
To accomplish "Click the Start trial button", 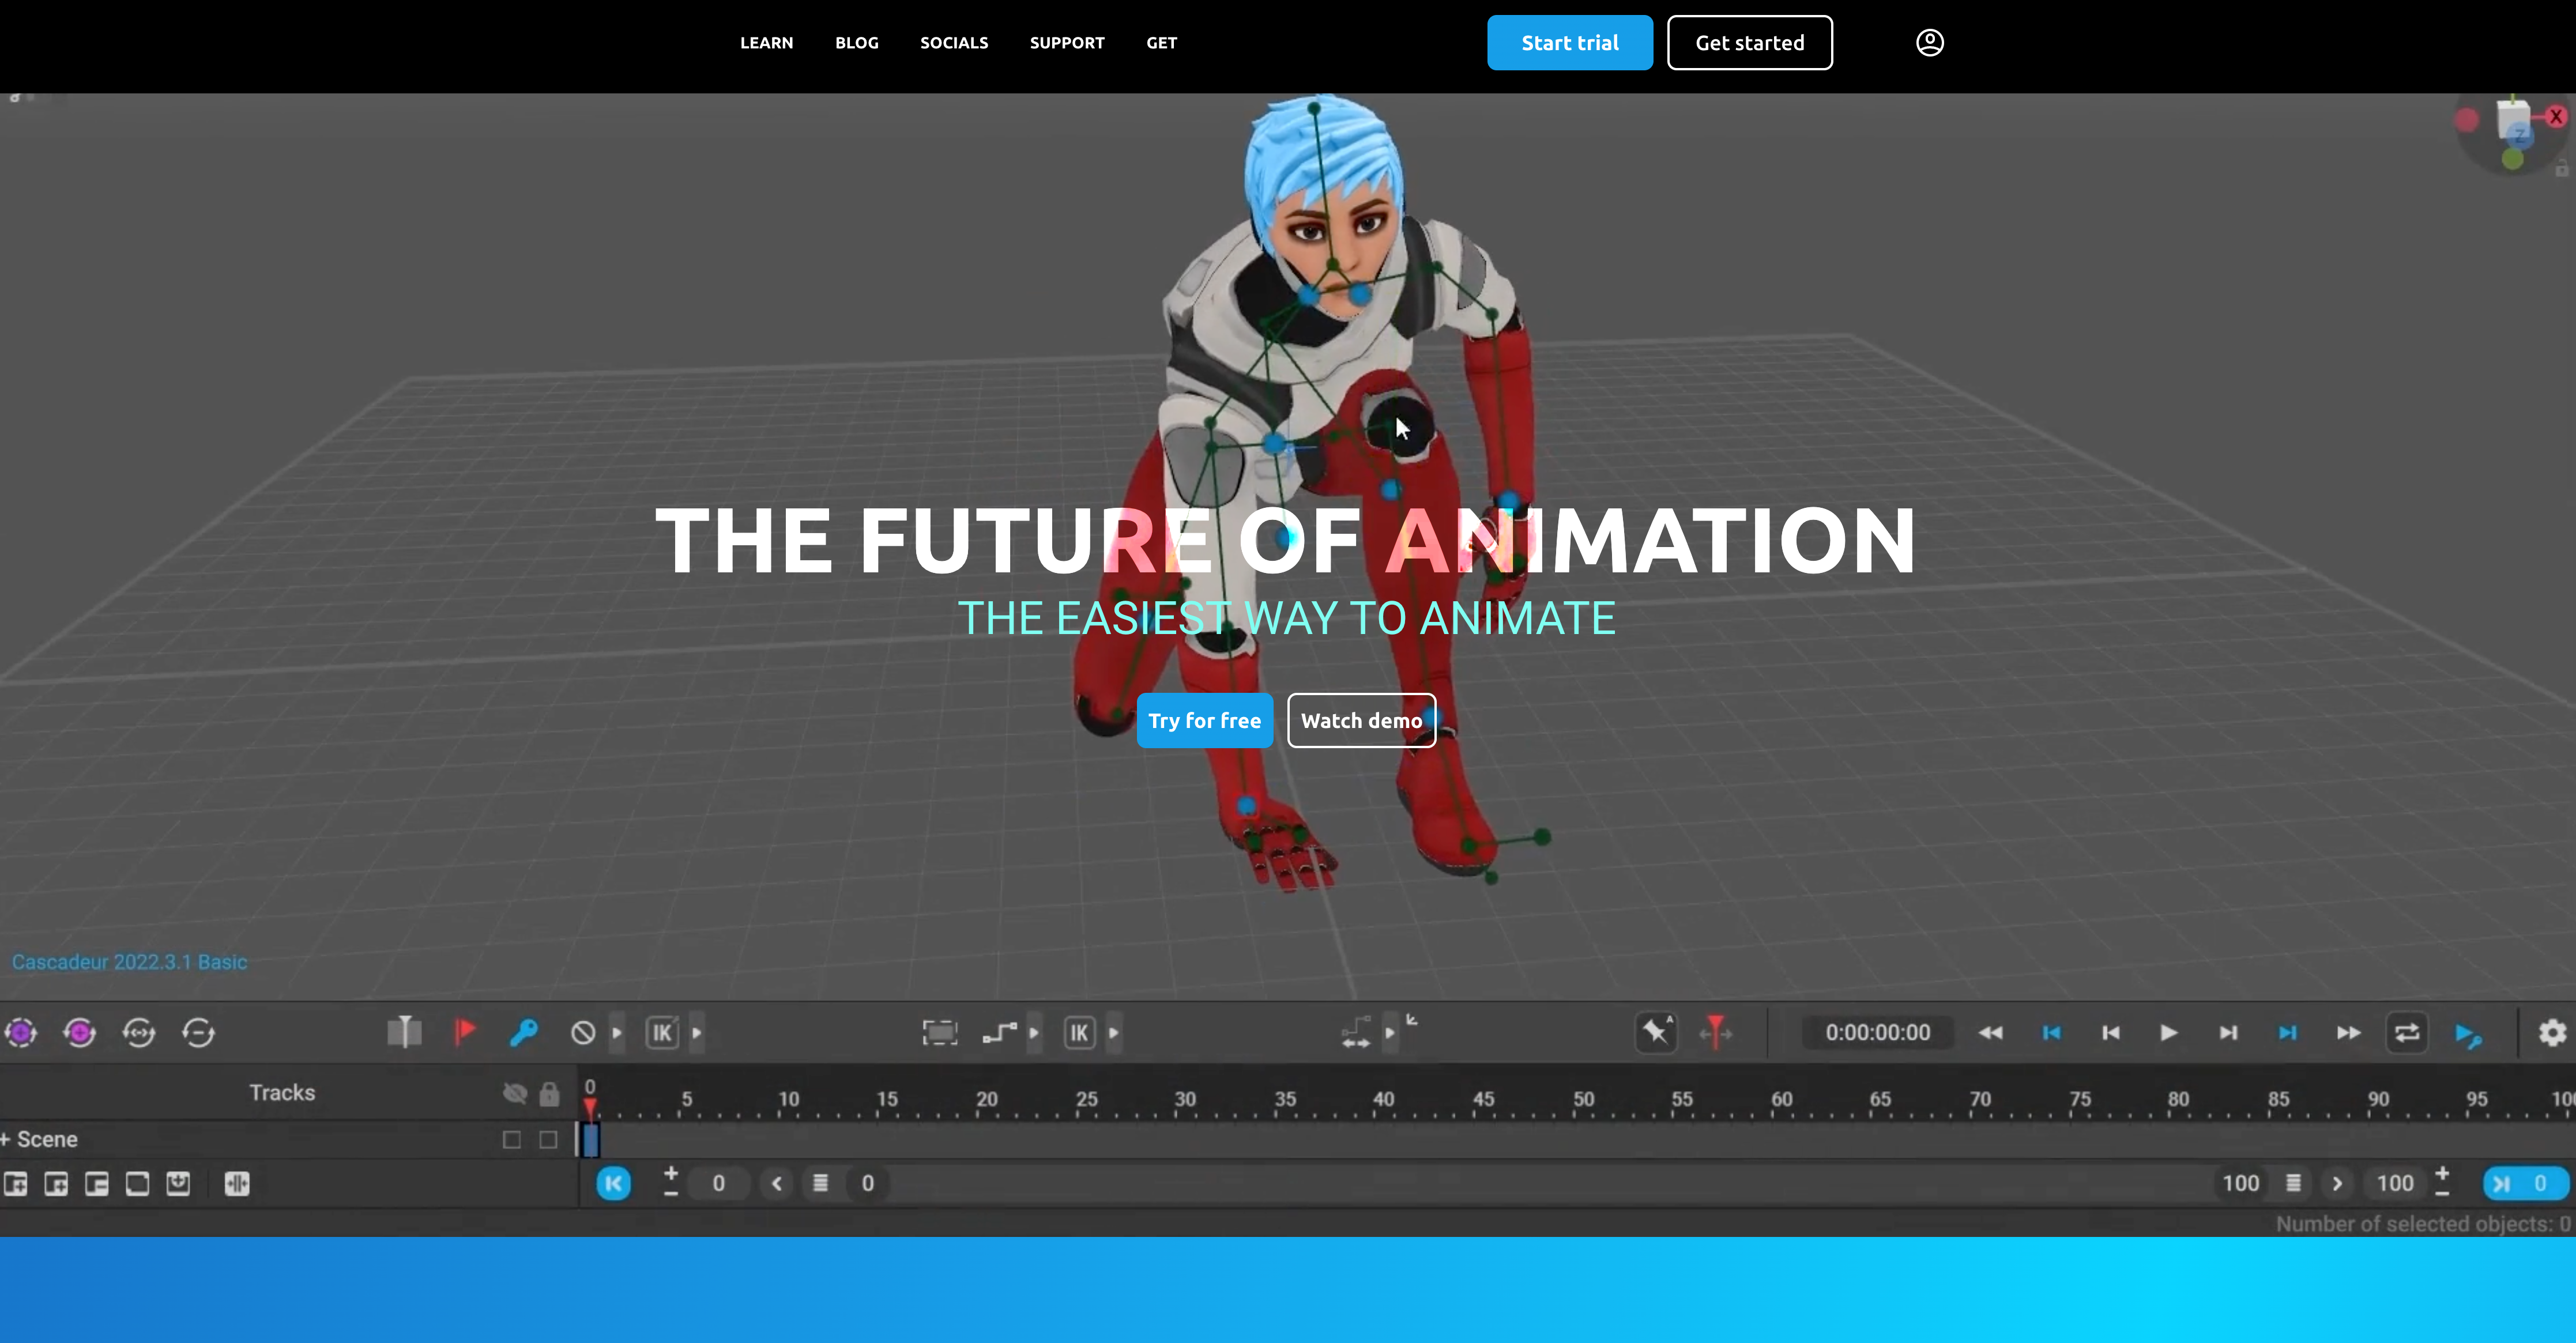I will point(1569,43).
